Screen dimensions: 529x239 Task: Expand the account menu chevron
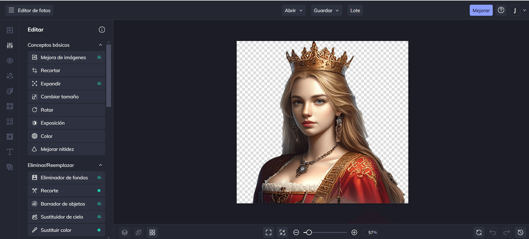[x=525, y=10]
